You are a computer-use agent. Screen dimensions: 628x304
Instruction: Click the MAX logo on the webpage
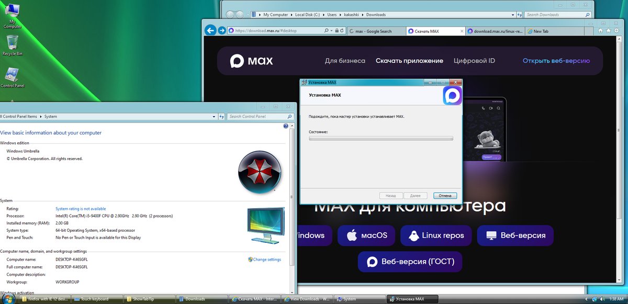point(252,61)
